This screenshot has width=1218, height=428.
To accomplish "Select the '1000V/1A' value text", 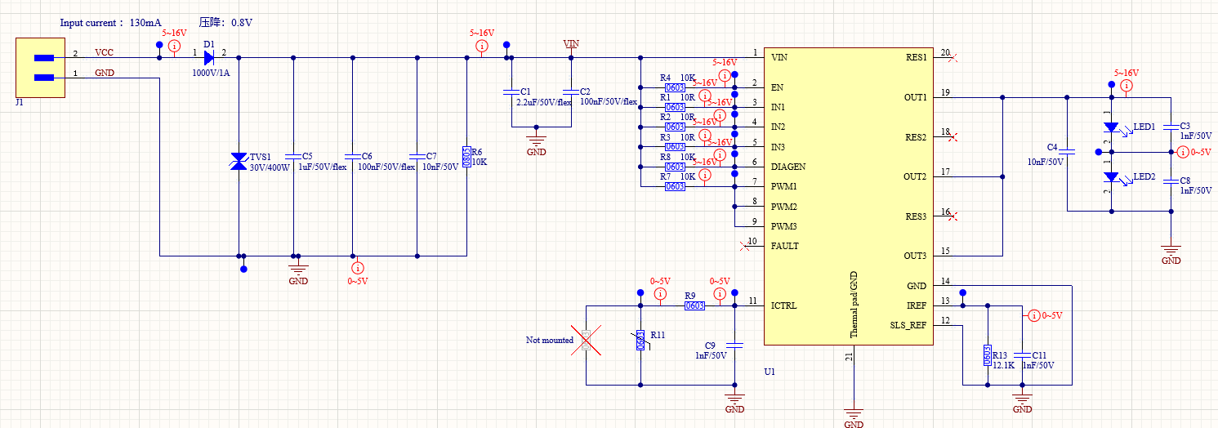I will pyautogui.click(x=211, y=73).
